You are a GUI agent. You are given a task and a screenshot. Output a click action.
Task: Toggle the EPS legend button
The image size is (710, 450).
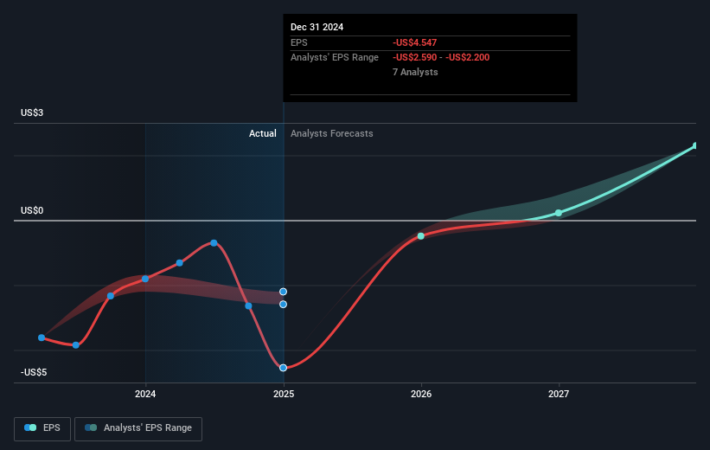click(42, 428)
